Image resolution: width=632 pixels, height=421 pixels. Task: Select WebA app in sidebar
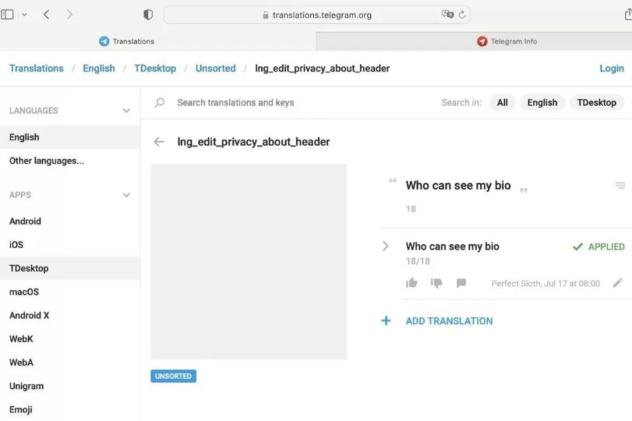click(x=70, y=362)
